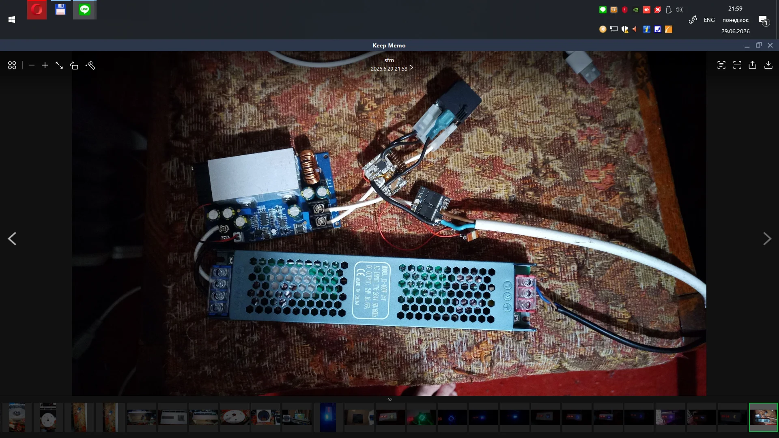The image size is (779, 438).
Task: Open the pen workspace tray icon
Action: pos(693,19)
